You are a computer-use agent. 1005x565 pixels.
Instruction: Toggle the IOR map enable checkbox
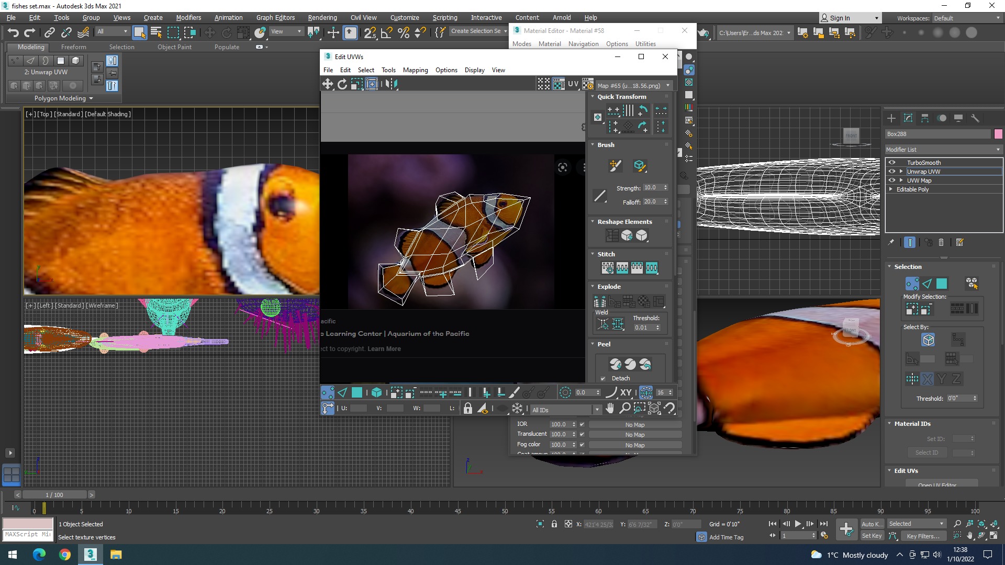pos(582,424)
